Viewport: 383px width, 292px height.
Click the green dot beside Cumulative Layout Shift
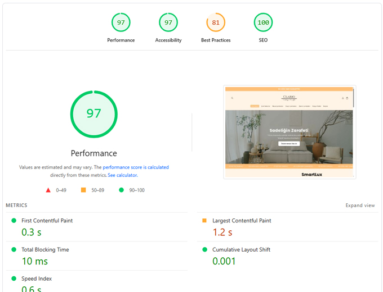click(x=204, y=250)
